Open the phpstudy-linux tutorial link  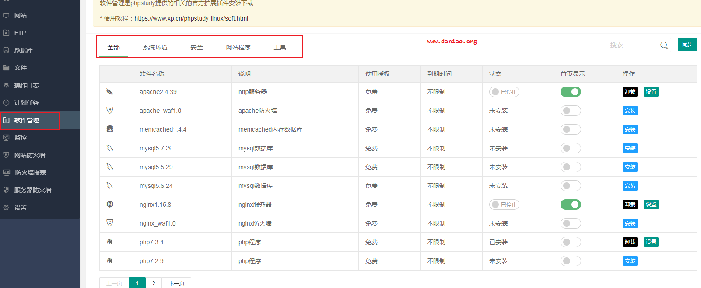click(191, 18)
